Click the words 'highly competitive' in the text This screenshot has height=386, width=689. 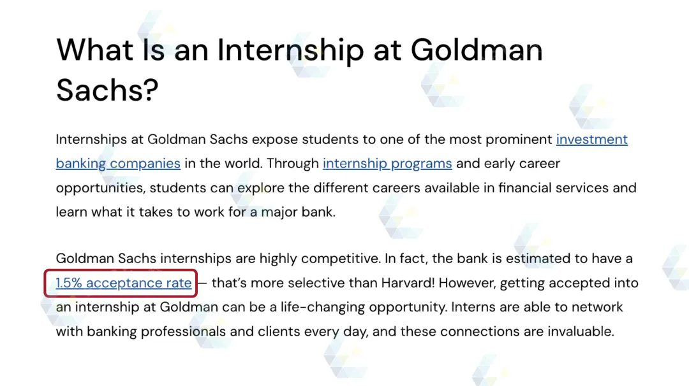click(x=320, y=259)
